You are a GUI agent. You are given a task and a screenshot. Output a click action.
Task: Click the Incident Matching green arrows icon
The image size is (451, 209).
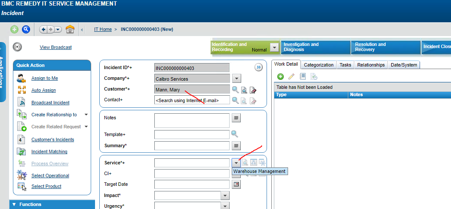[21, 151]
